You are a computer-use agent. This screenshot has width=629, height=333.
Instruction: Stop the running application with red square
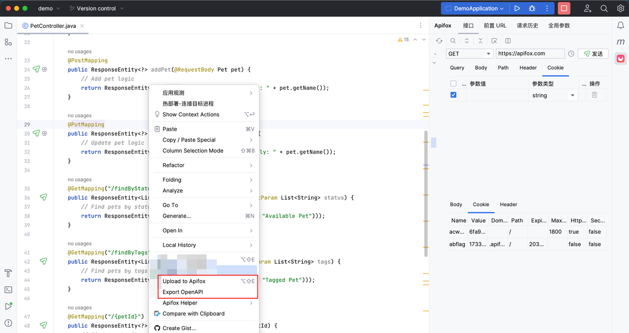click(x=564, y=8)
